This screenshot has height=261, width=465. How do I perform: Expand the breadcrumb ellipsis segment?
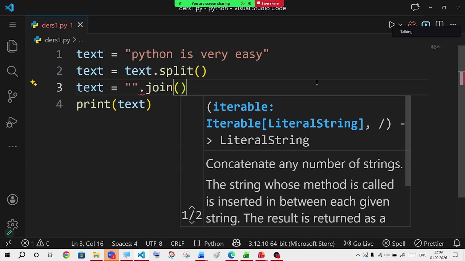[81, 40]
